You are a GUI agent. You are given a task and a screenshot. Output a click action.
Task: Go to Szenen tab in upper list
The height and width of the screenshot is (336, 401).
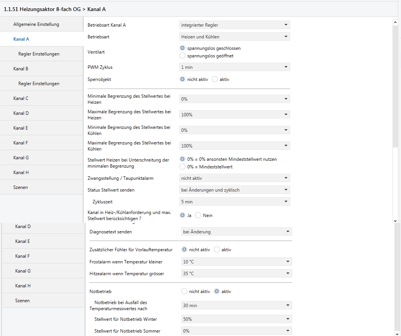coord(21,187)
